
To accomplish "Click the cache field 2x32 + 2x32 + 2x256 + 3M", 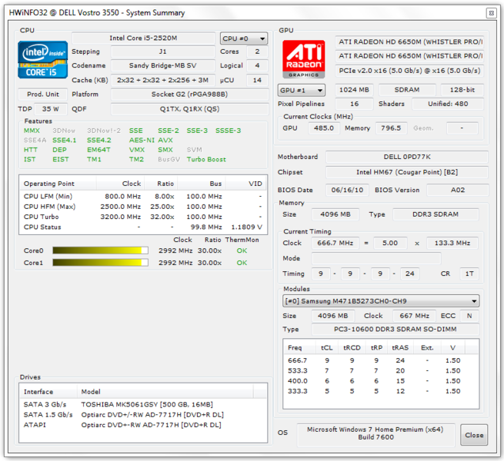I will [162, 80].
